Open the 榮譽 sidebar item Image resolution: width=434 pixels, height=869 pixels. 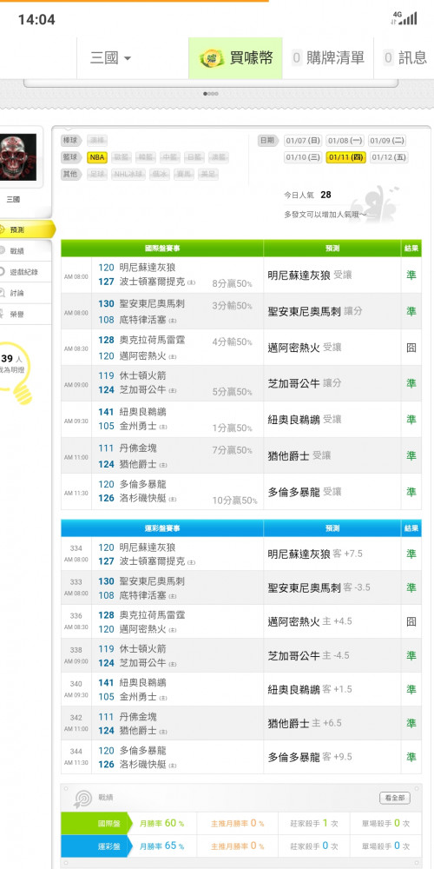(x=25, y=315)
